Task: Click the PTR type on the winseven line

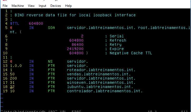Action: 51,82
